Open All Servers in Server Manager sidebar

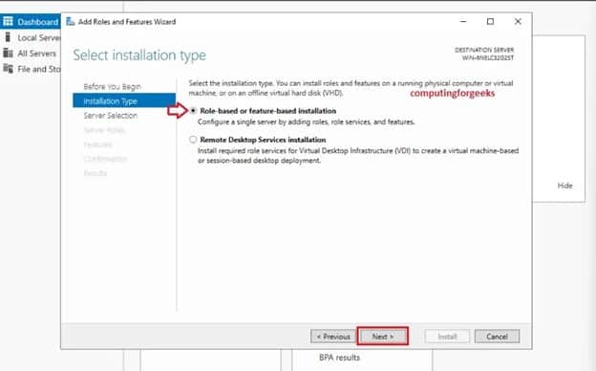[31, 54]
